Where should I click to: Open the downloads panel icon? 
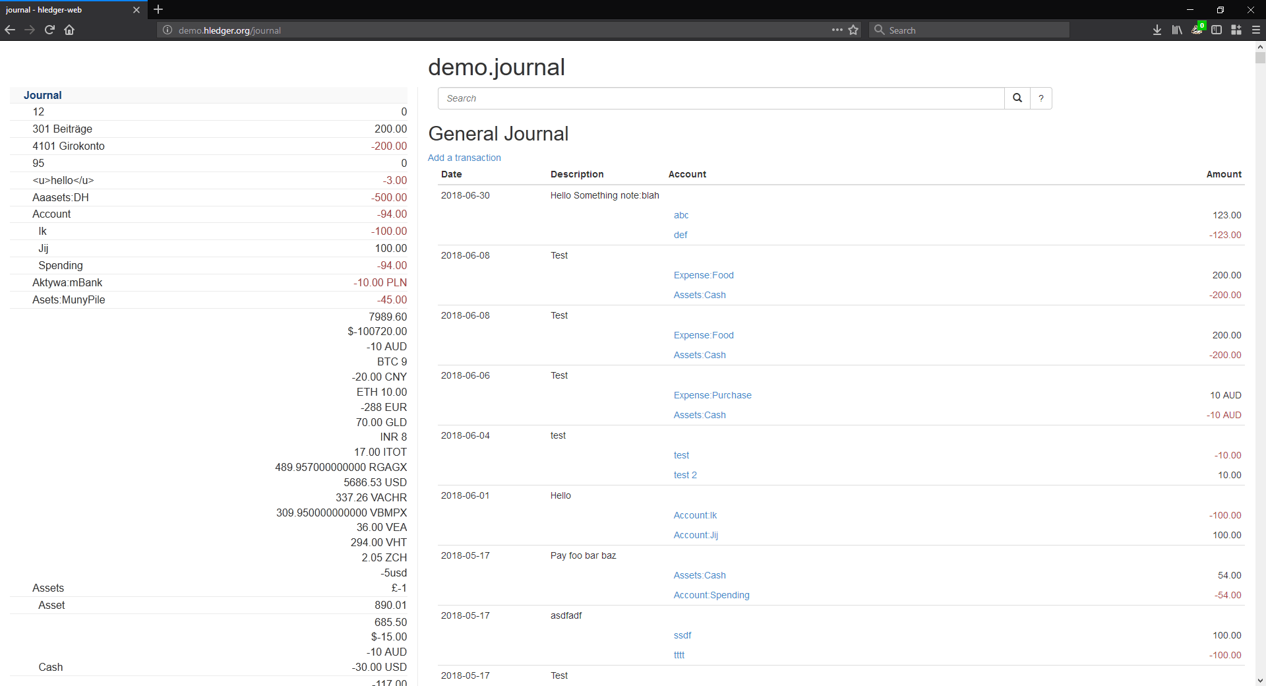point(1157,30)
